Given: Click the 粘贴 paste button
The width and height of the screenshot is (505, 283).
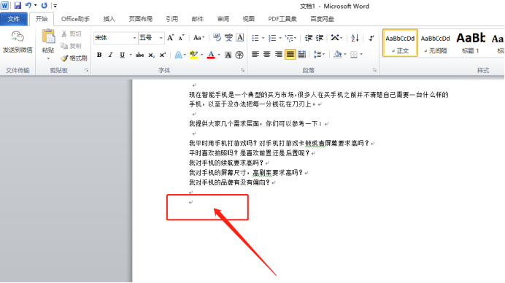Looking at the screenshot, I should [x=48, y=44].
